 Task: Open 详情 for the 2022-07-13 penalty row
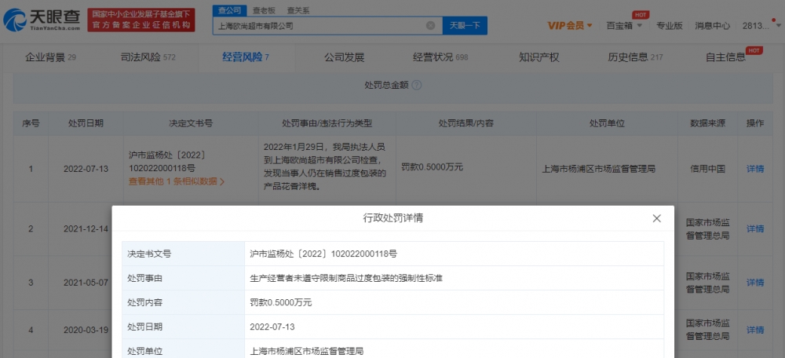click(755, 169)
